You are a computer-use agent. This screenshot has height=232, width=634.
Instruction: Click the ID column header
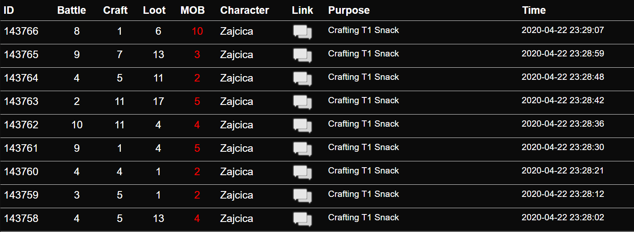(9, 10)
